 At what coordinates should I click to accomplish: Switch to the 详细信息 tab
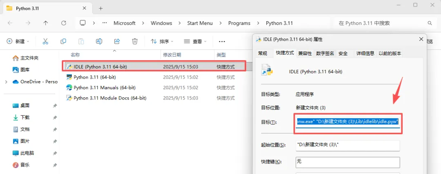[365, 53]
